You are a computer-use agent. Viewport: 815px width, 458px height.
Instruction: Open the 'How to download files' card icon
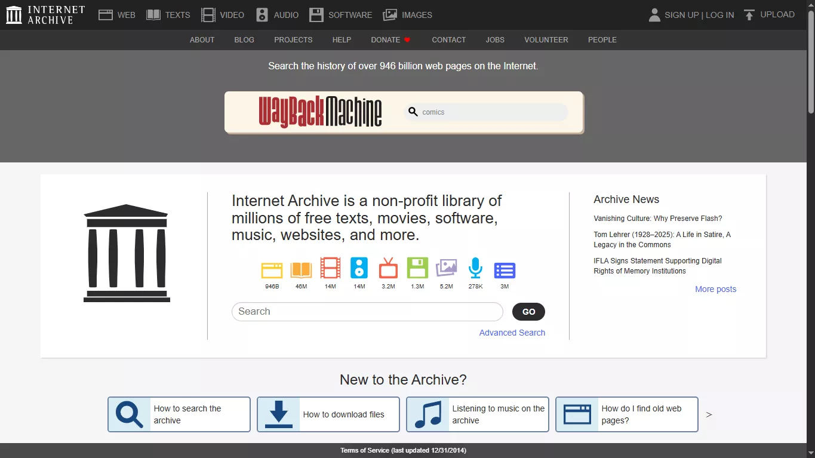click(x=278, y=414)
